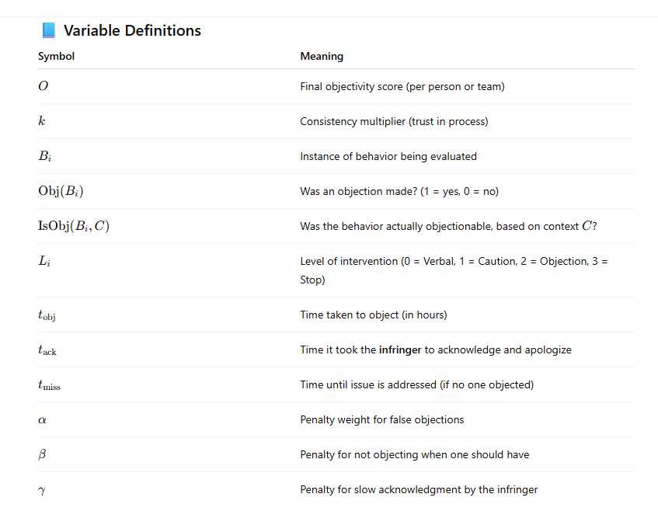Select the Symbol column header
This screenshot has height=525, width=658.
[x=56, y=57]
